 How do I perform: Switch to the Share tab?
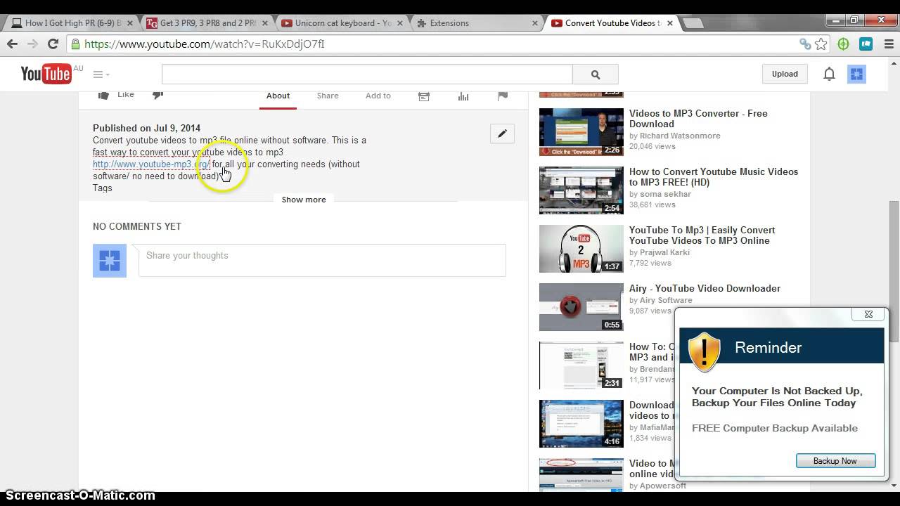pos(328,96)
